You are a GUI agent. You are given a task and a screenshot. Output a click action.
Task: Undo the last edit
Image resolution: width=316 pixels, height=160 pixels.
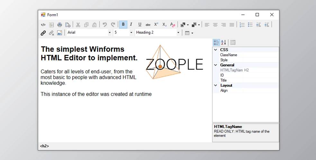[x=104, y=25]
